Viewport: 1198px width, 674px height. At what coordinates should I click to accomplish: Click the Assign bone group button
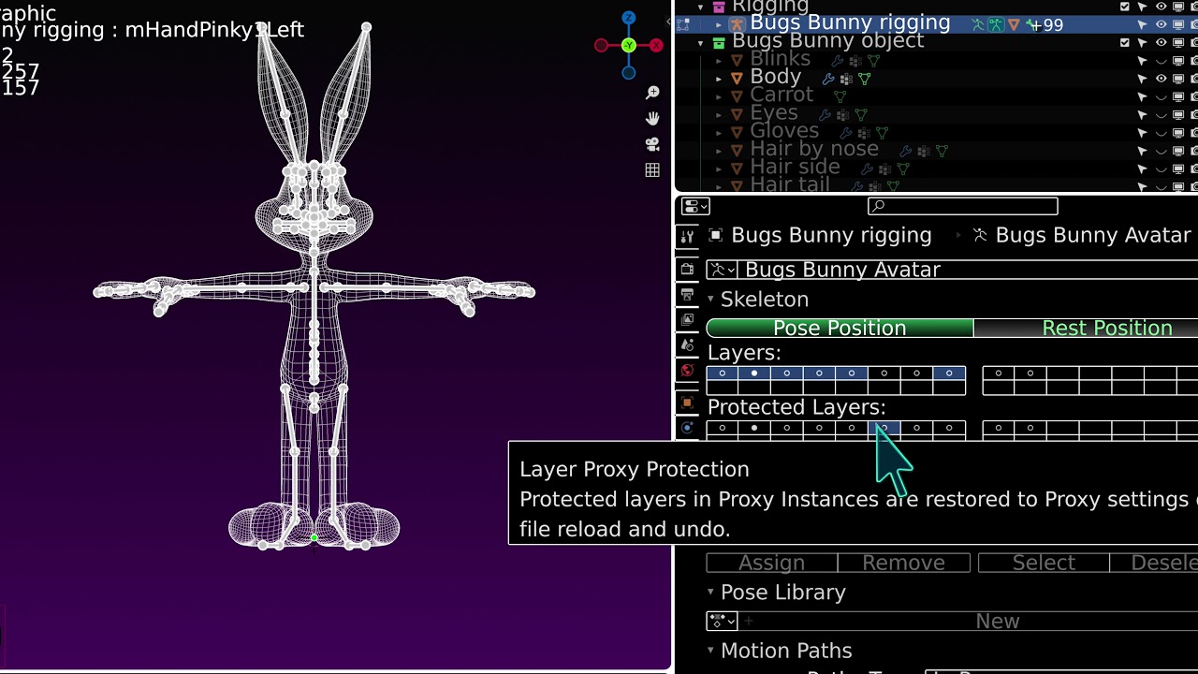(x=771, y=563)
